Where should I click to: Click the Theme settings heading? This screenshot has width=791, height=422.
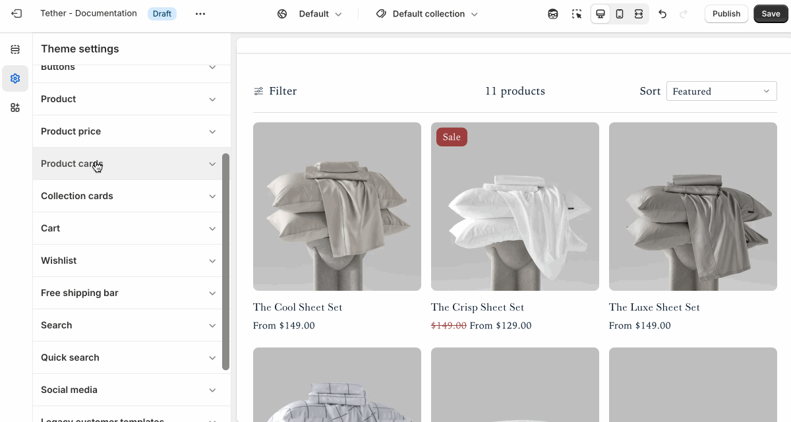[x=80, y=49]
